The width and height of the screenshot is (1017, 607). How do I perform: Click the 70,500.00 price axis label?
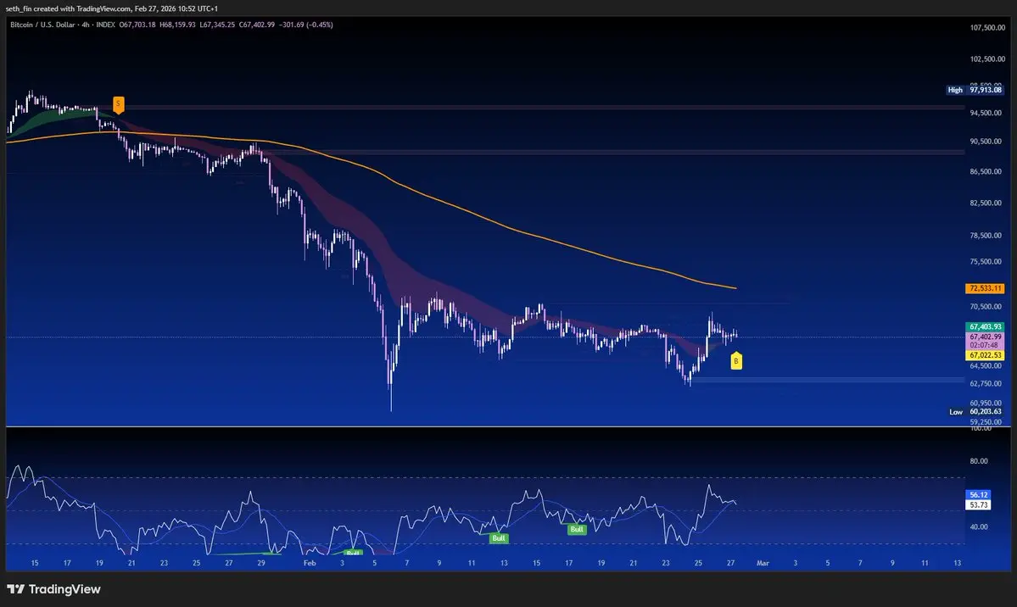pyautogui.click(x=986, y=307)
